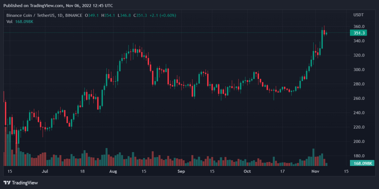379x189 pixels.
Task: Select the 200.0 price scale label
Action: 359,142
